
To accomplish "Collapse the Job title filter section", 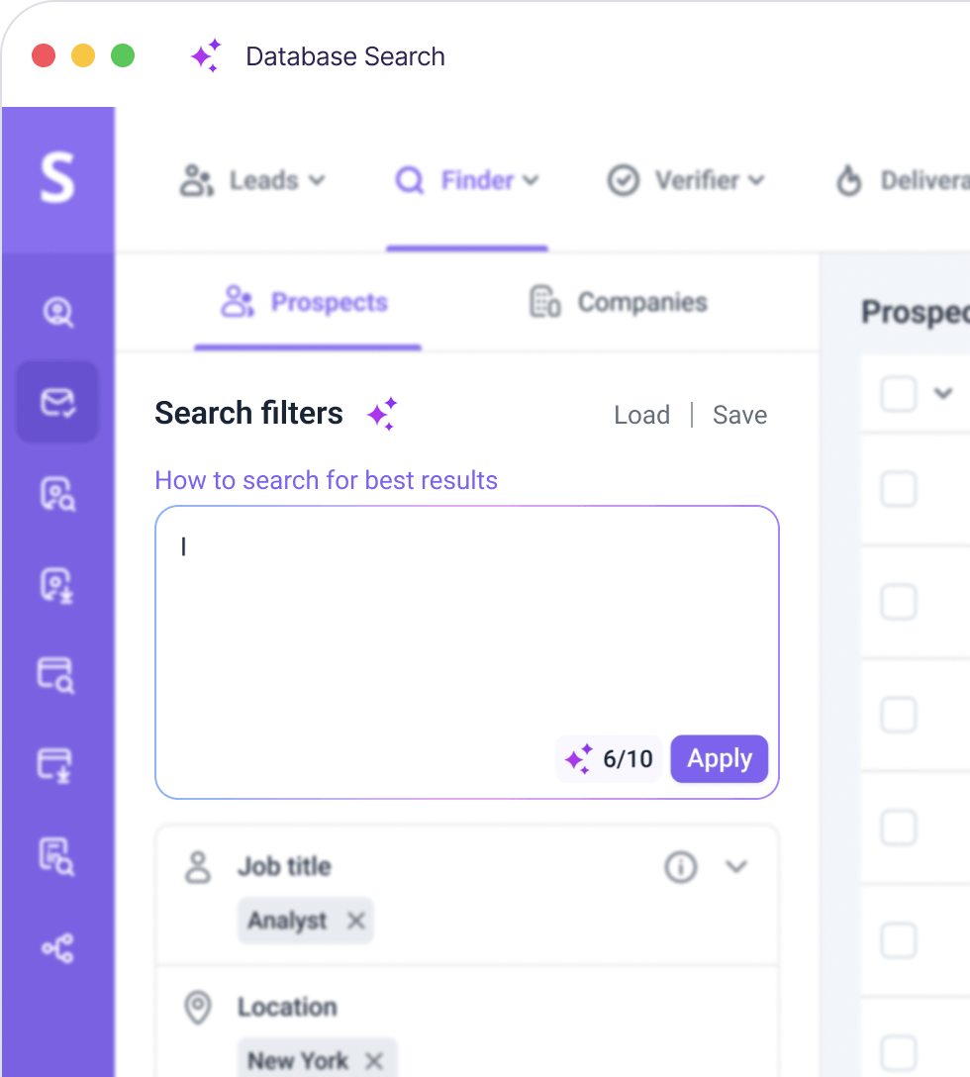I will [736, 867].
